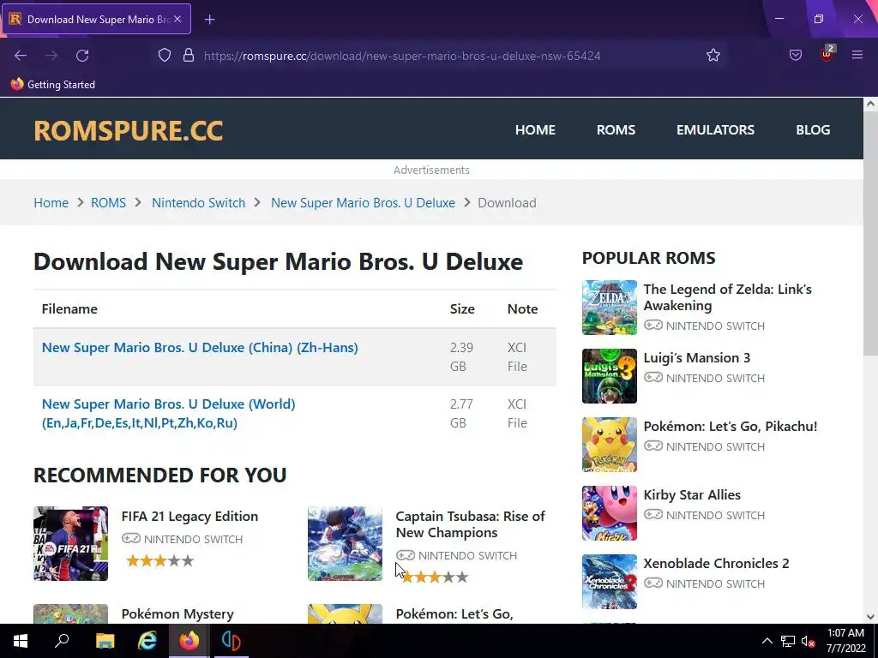Open the Captain Tsubasa cover thumbnail
Image resolution: width=878 pixels, height=658 pixels.
point(345,544)
